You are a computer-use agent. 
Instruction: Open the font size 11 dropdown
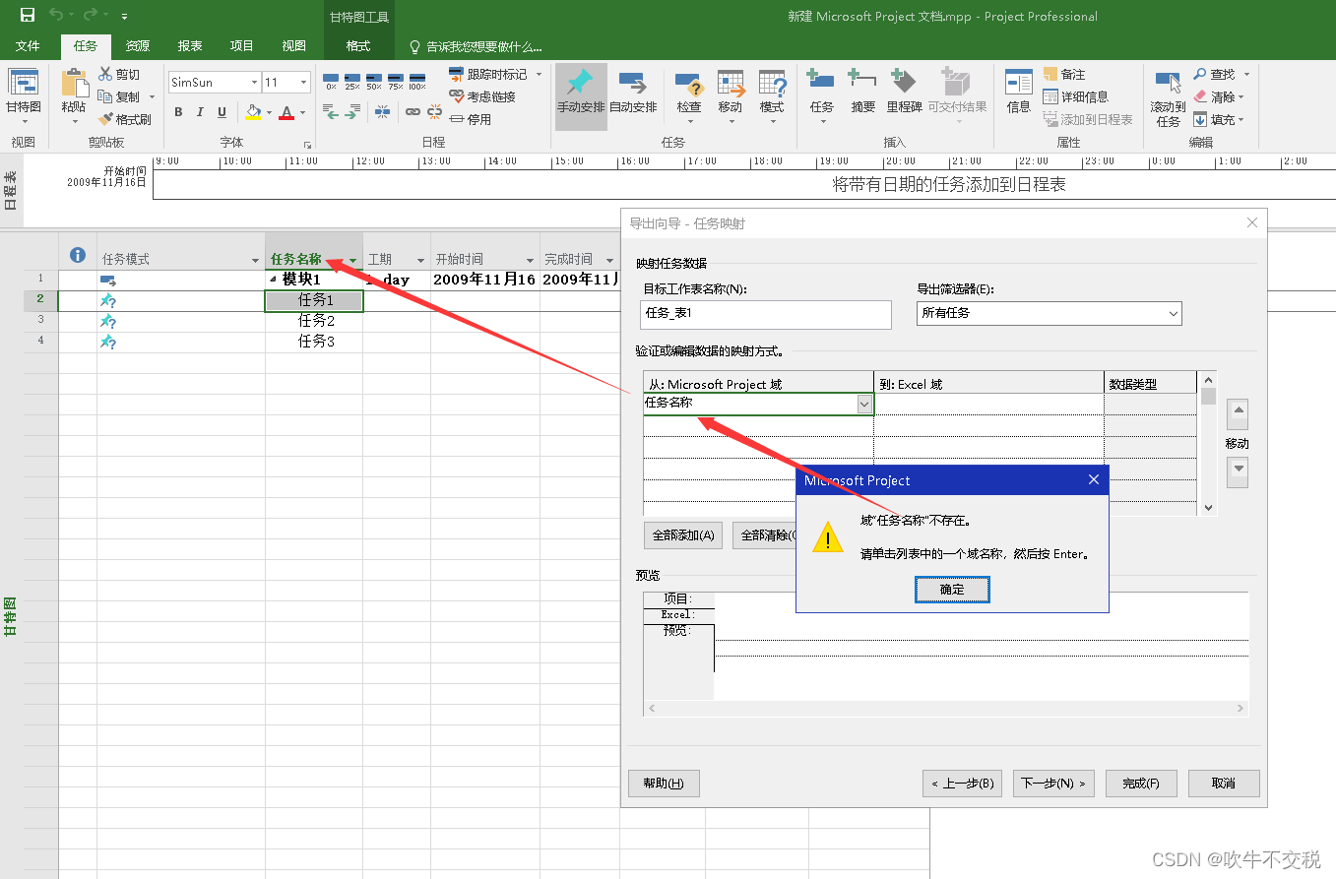click(304, 83)
